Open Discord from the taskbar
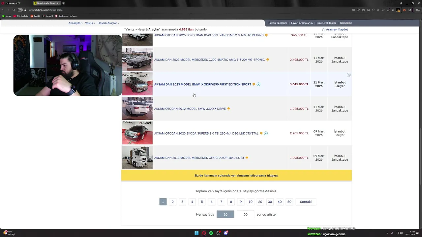Image resolution: width=422 pixels, height=237 pixels. (226, 233)
